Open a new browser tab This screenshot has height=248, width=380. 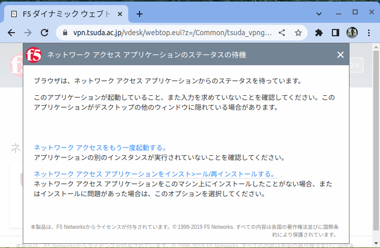click(139, 14)
